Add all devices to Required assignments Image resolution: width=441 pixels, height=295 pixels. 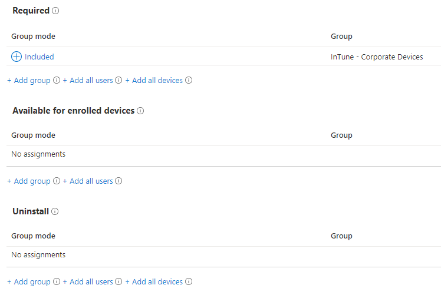154,80
